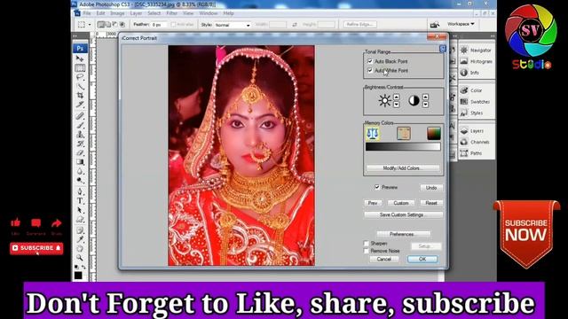
Task: Select the Path Selection tool
Action: (80, 210)
